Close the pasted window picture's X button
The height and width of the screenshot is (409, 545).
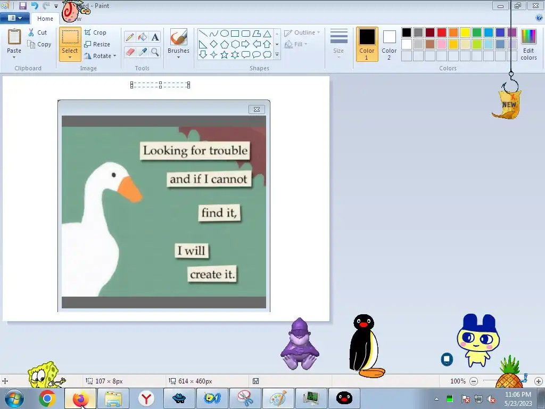point(257,109)
